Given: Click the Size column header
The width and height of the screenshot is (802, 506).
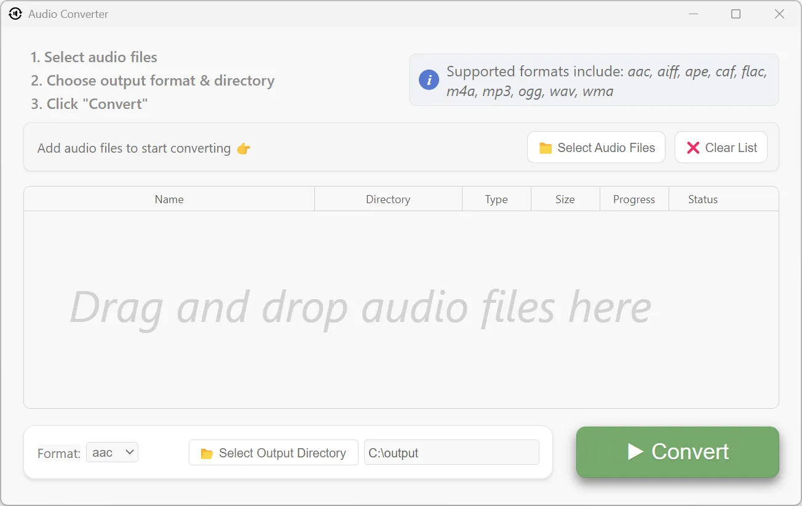Looking at the screenshot, I should click(565, 199).
